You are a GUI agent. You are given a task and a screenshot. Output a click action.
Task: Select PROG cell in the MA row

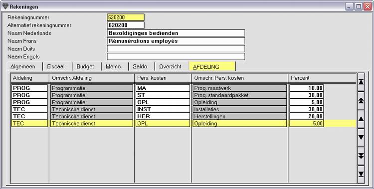tap(29, 88)
